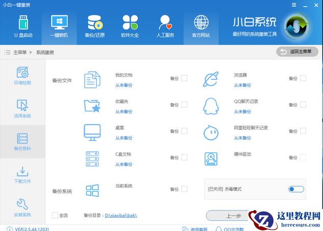The image size is (323, 231).
Task: Check 备份 box for C盘文档
Action: 184,157
